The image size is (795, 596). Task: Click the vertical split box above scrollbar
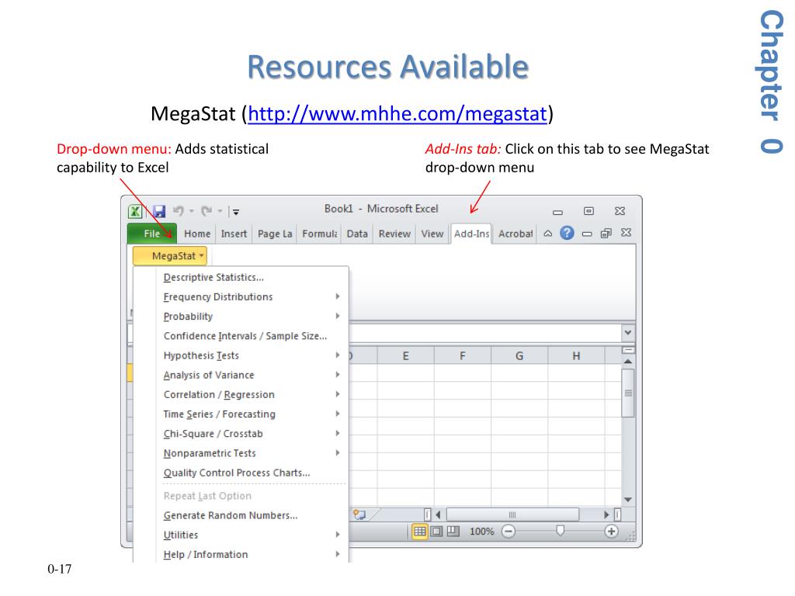pyautogui.click(x=628, y=350)
